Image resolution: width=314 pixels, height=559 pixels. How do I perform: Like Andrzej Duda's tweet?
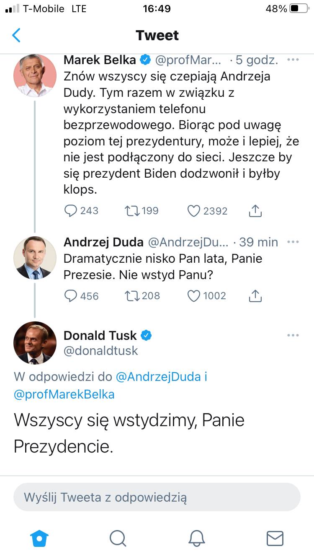click(x=193, y=296)
